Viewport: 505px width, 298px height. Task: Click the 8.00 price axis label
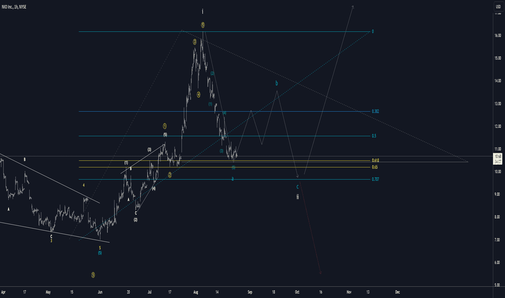(x=497, y=217)
